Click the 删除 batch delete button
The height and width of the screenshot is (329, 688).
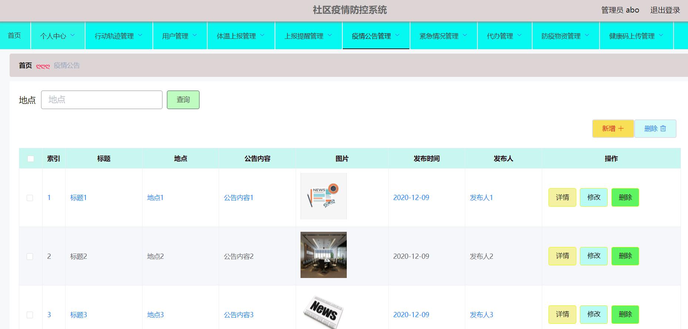point(655,129)
